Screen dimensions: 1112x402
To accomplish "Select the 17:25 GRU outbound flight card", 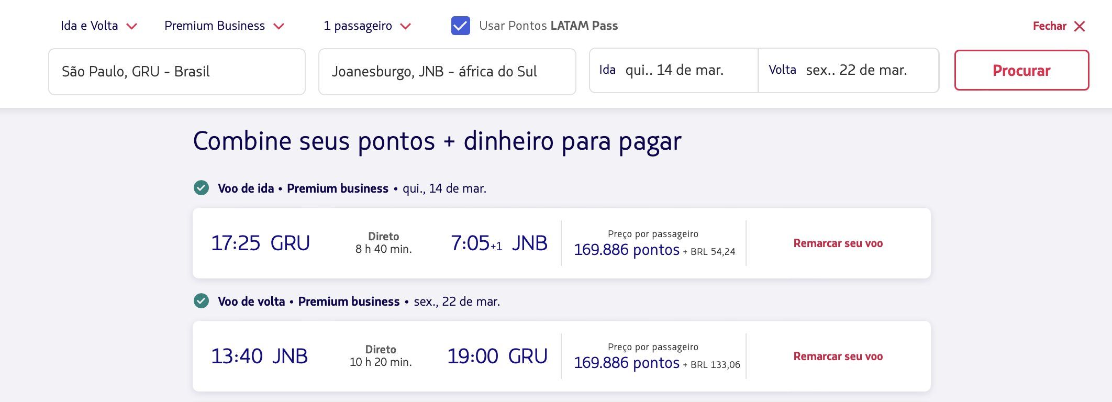I will [377, 243].
